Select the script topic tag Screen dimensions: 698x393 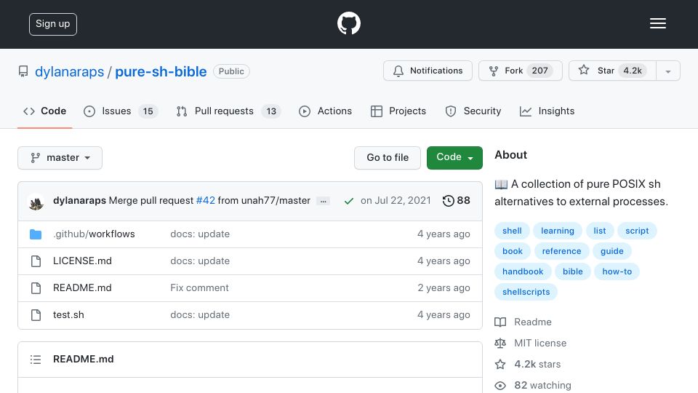point(637,231)
